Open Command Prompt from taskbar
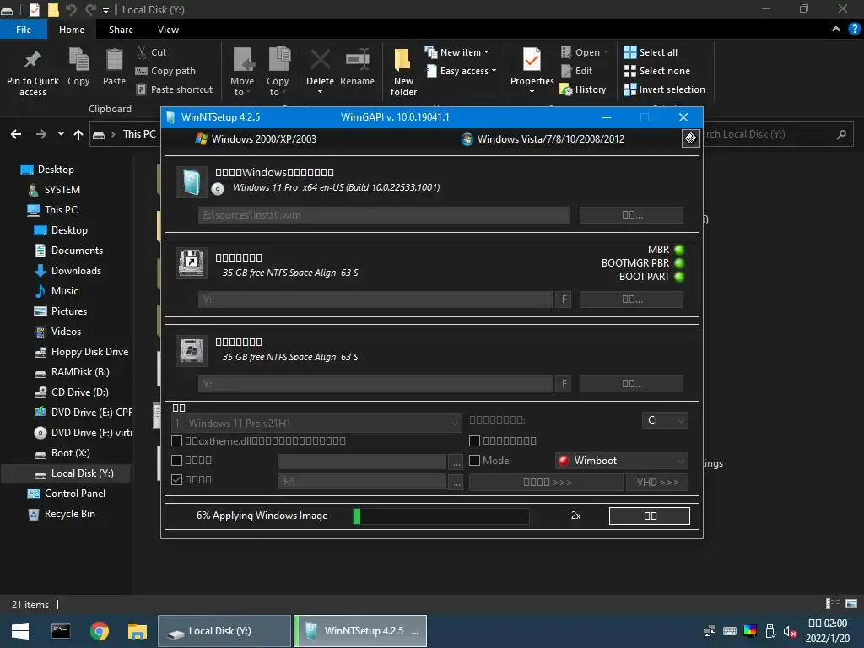 tap(61, 631)
